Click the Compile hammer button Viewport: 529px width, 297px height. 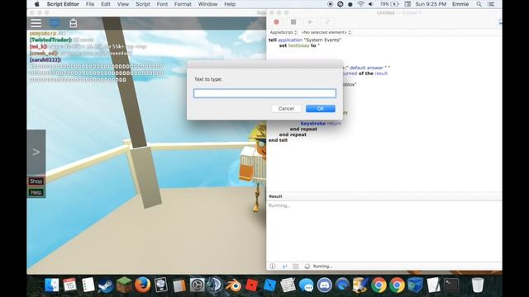[327, 22]
